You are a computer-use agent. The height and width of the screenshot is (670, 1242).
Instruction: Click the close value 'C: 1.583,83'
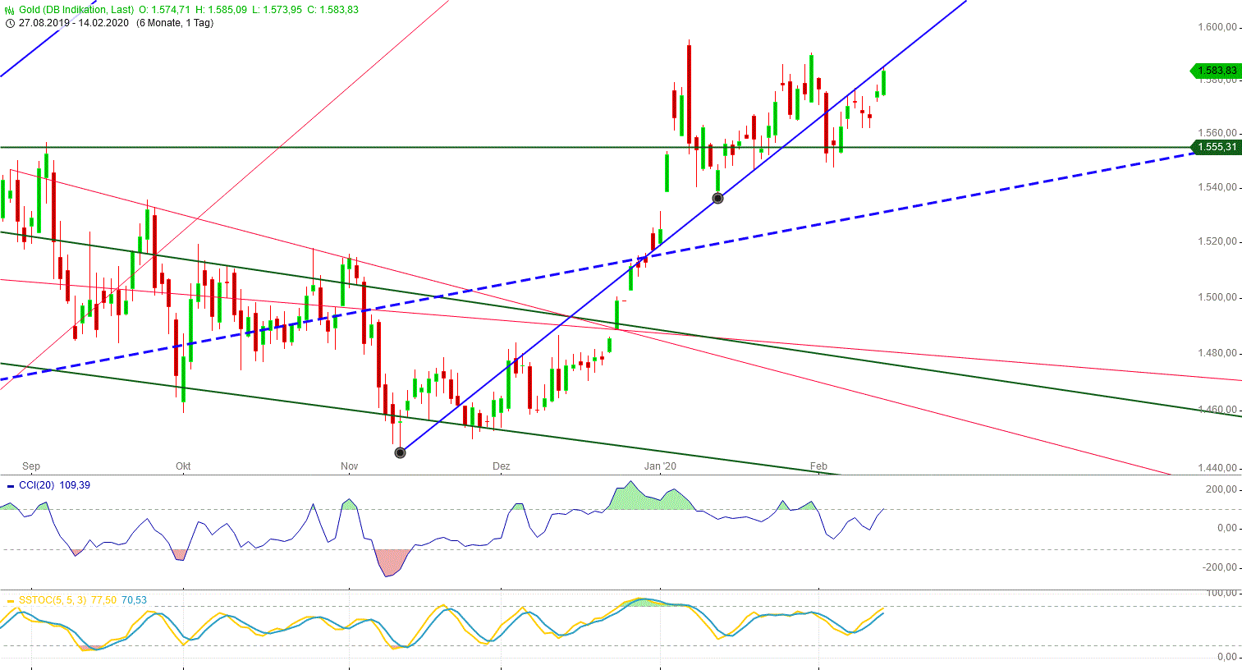pos(332,10)
